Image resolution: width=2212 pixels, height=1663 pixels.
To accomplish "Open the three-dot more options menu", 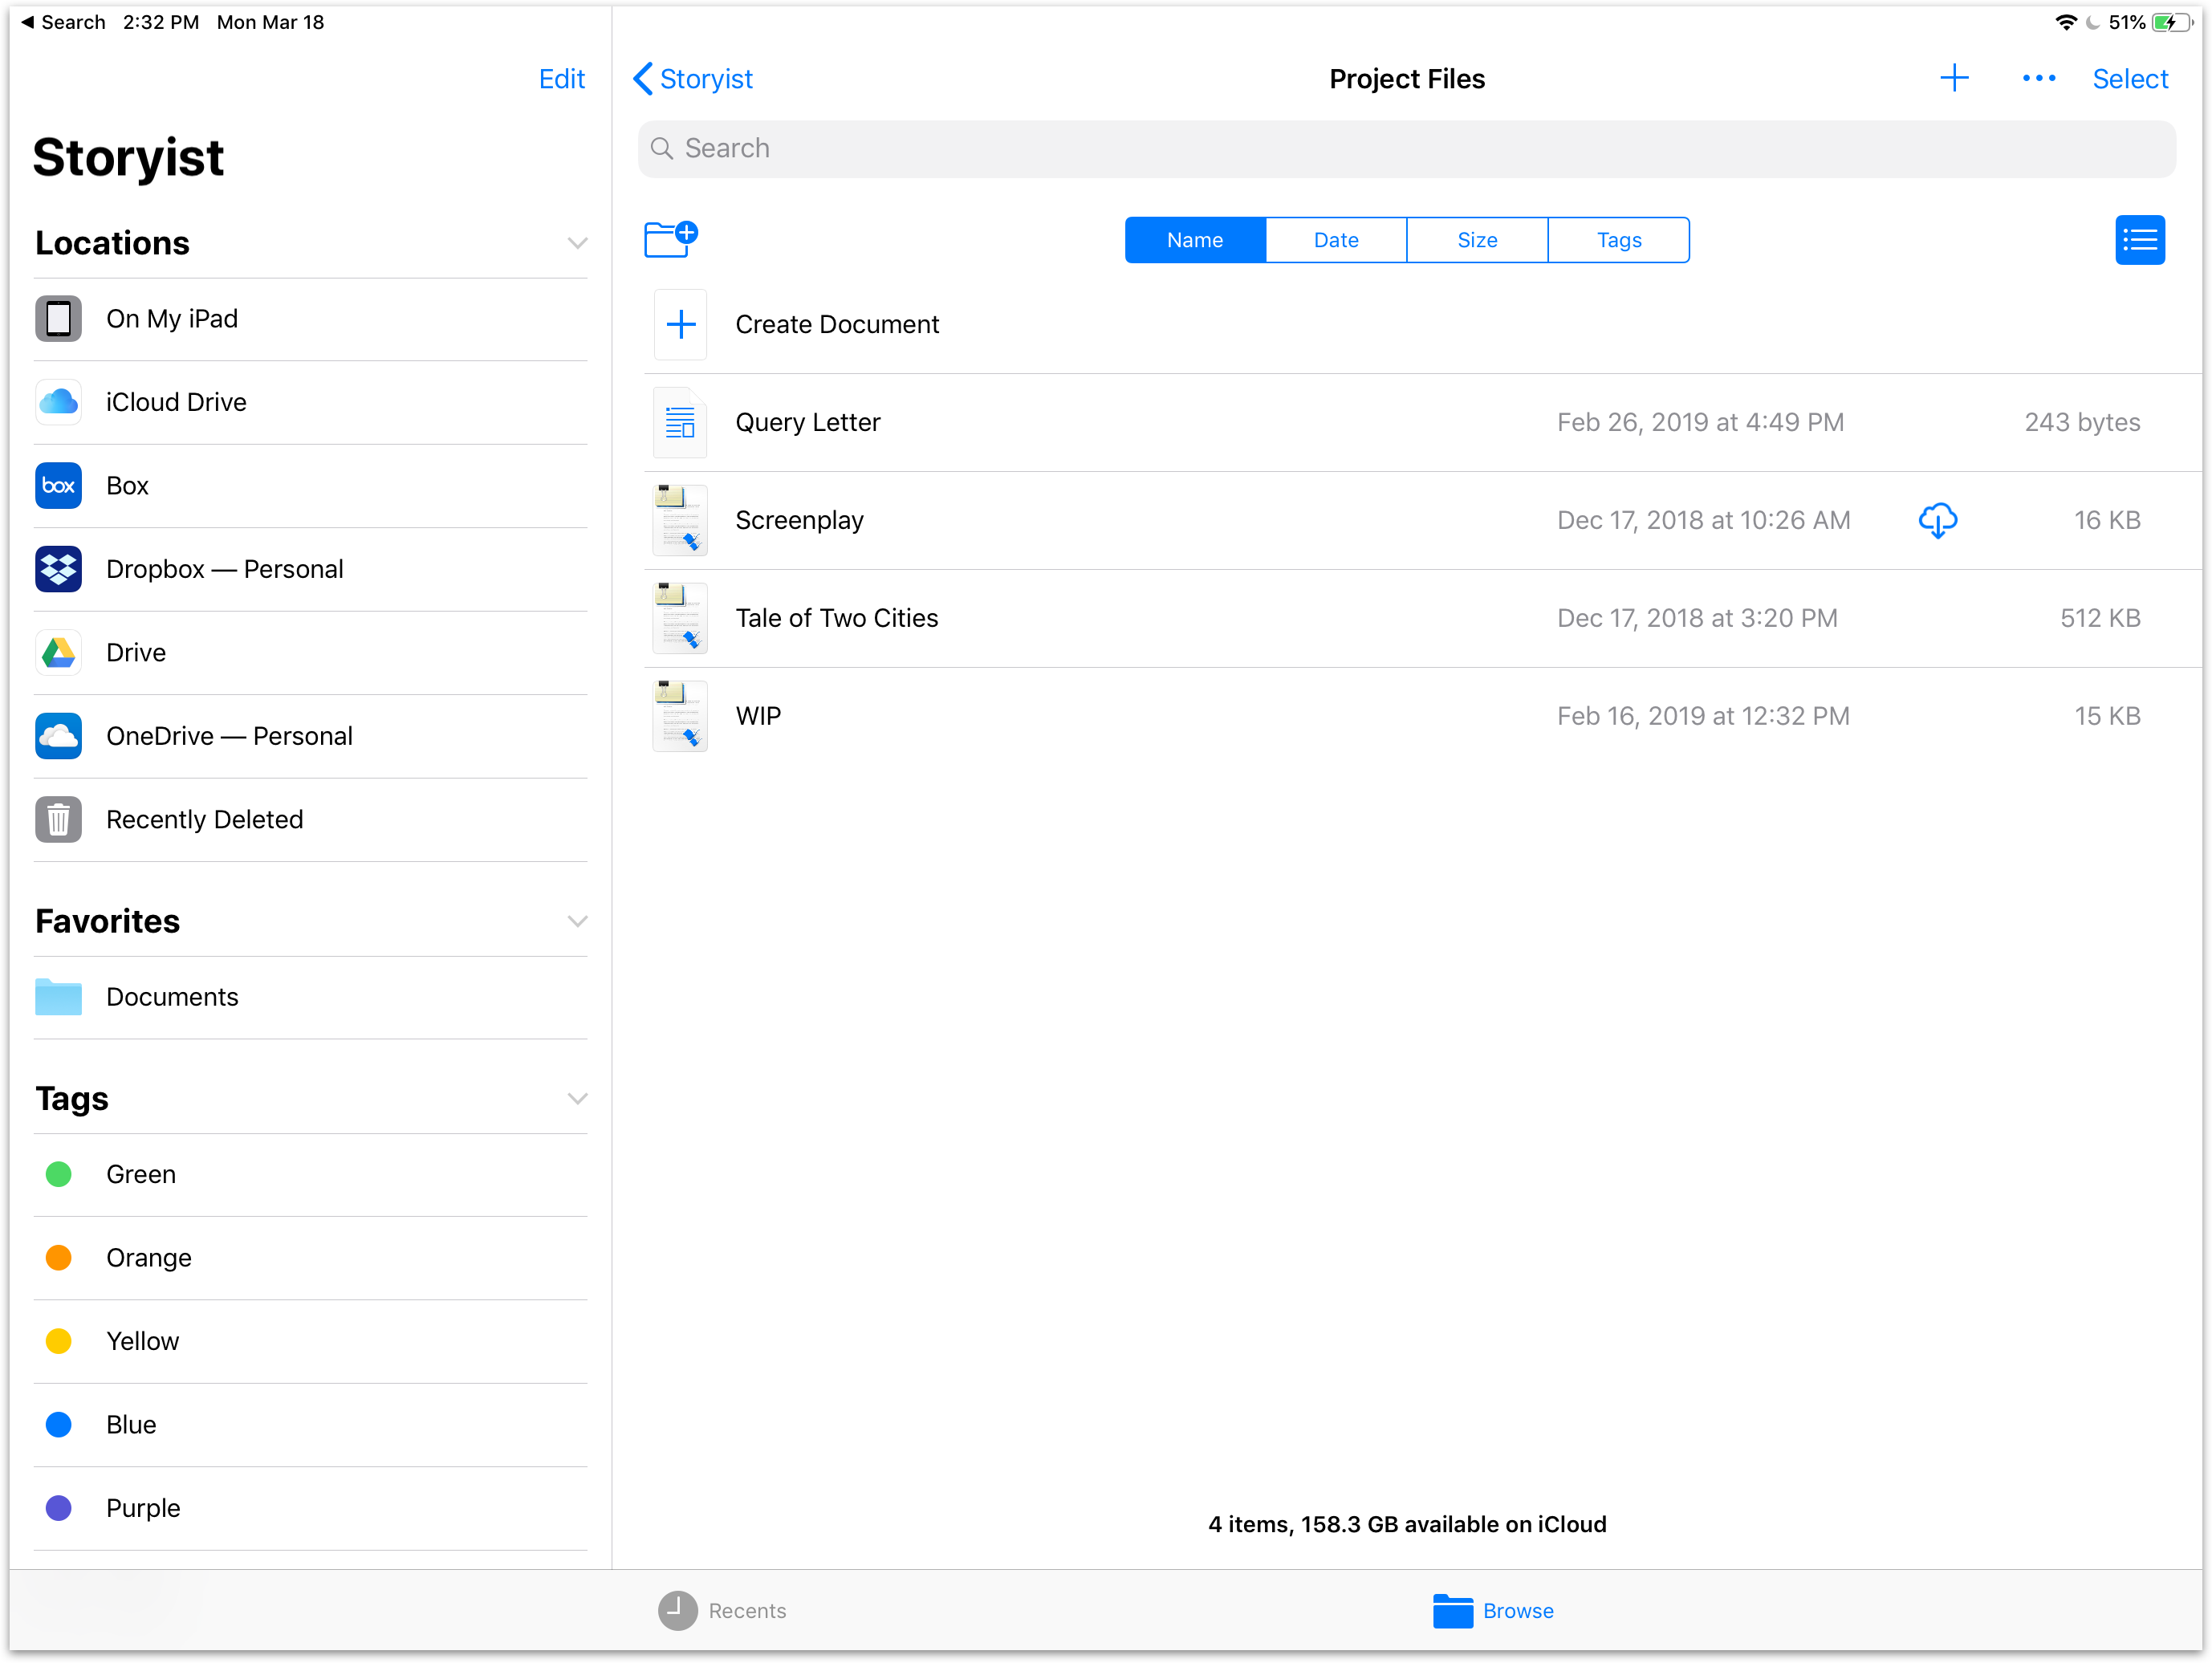I will click(x=2038, y=79).
